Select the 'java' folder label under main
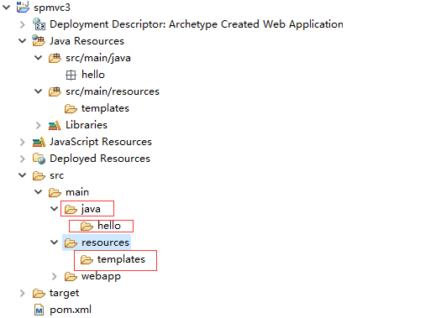441x318 pixels. [91, 209]
